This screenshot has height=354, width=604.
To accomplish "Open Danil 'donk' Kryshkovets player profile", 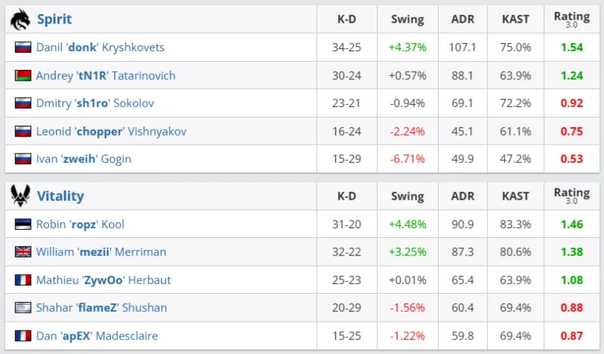I will pyautogui.click(x=100, y=47).
